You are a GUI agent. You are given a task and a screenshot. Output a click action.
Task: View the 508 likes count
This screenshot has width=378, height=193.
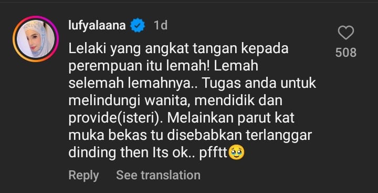[345, 52]
